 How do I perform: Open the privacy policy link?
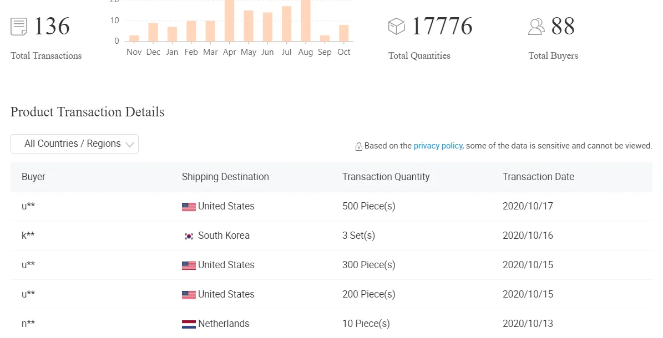438,146
